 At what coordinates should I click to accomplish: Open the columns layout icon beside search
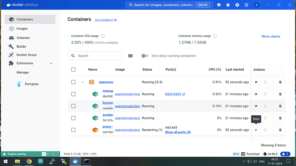click(130, 56)
